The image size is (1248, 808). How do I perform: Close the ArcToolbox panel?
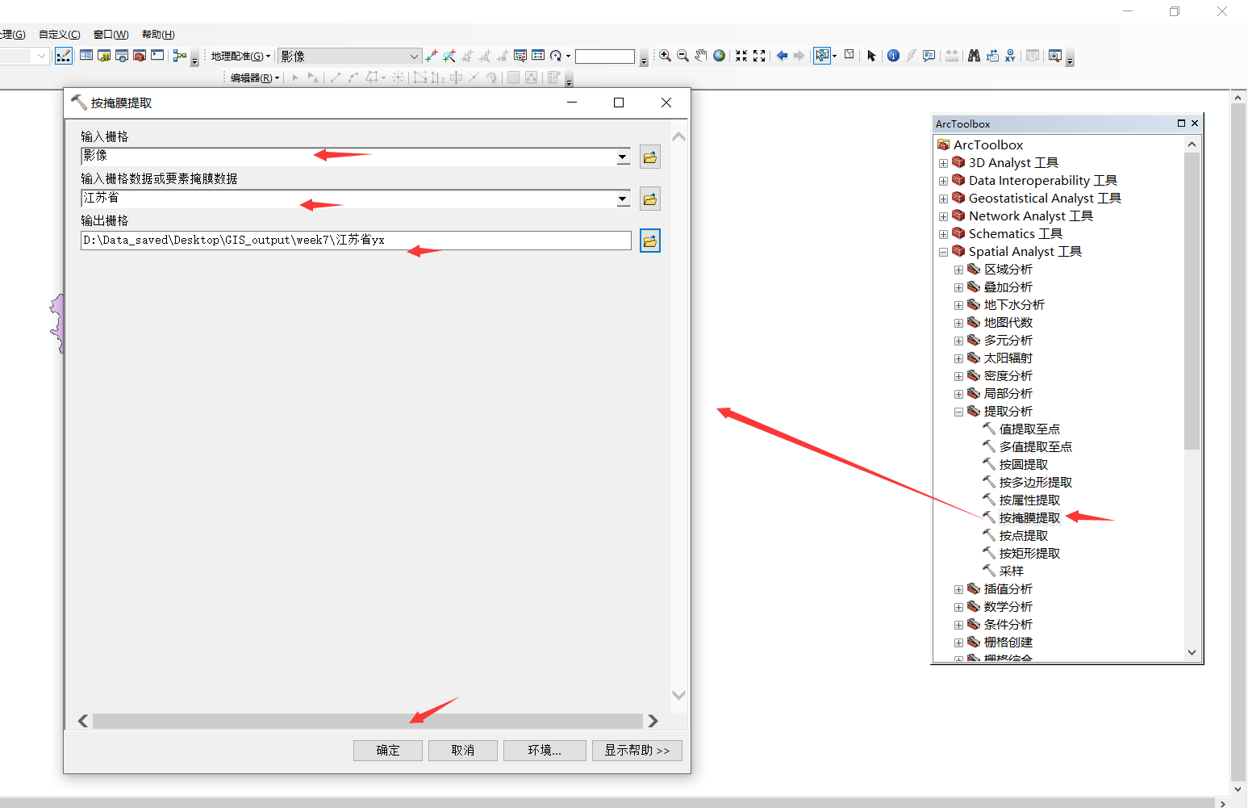pos(1195,124)
